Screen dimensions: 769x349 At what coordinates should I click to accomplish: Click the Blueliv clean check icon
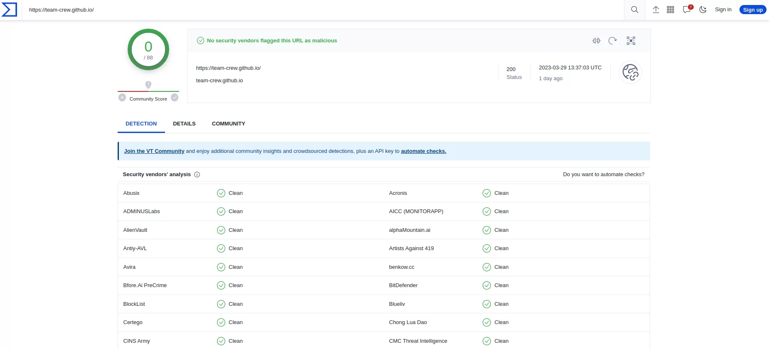click(487, 304)
